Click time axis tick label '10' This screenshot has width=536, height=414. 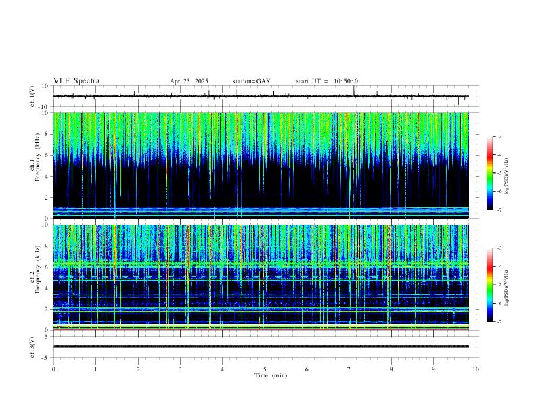tap(476, 369)
